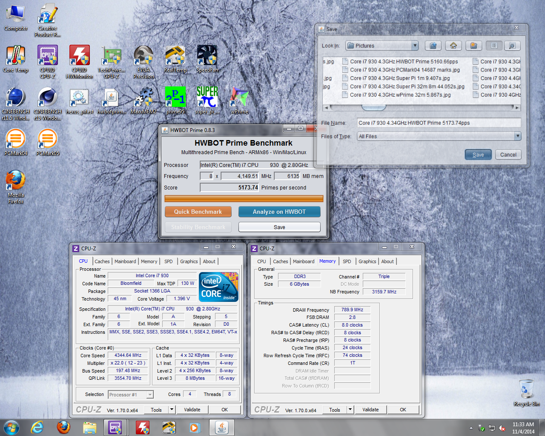545x436 pixels.
Task: Select the CPUID HWMonitor desktop icon
Action: (80, 62)
